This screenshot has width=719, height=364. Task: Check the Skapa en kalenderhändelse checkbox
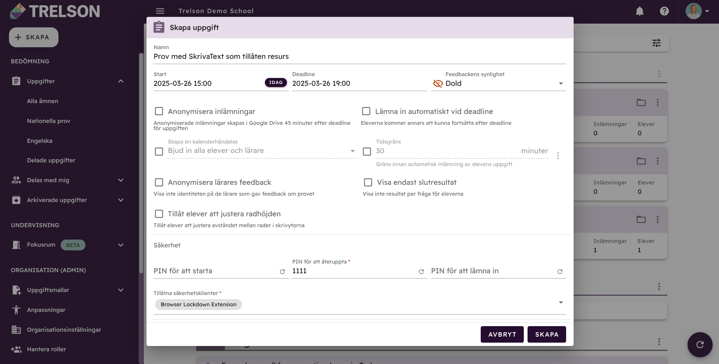[159, 151]
